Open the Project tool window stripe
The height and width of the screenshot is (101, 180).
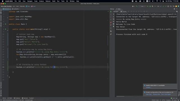(x=1, y=11)
